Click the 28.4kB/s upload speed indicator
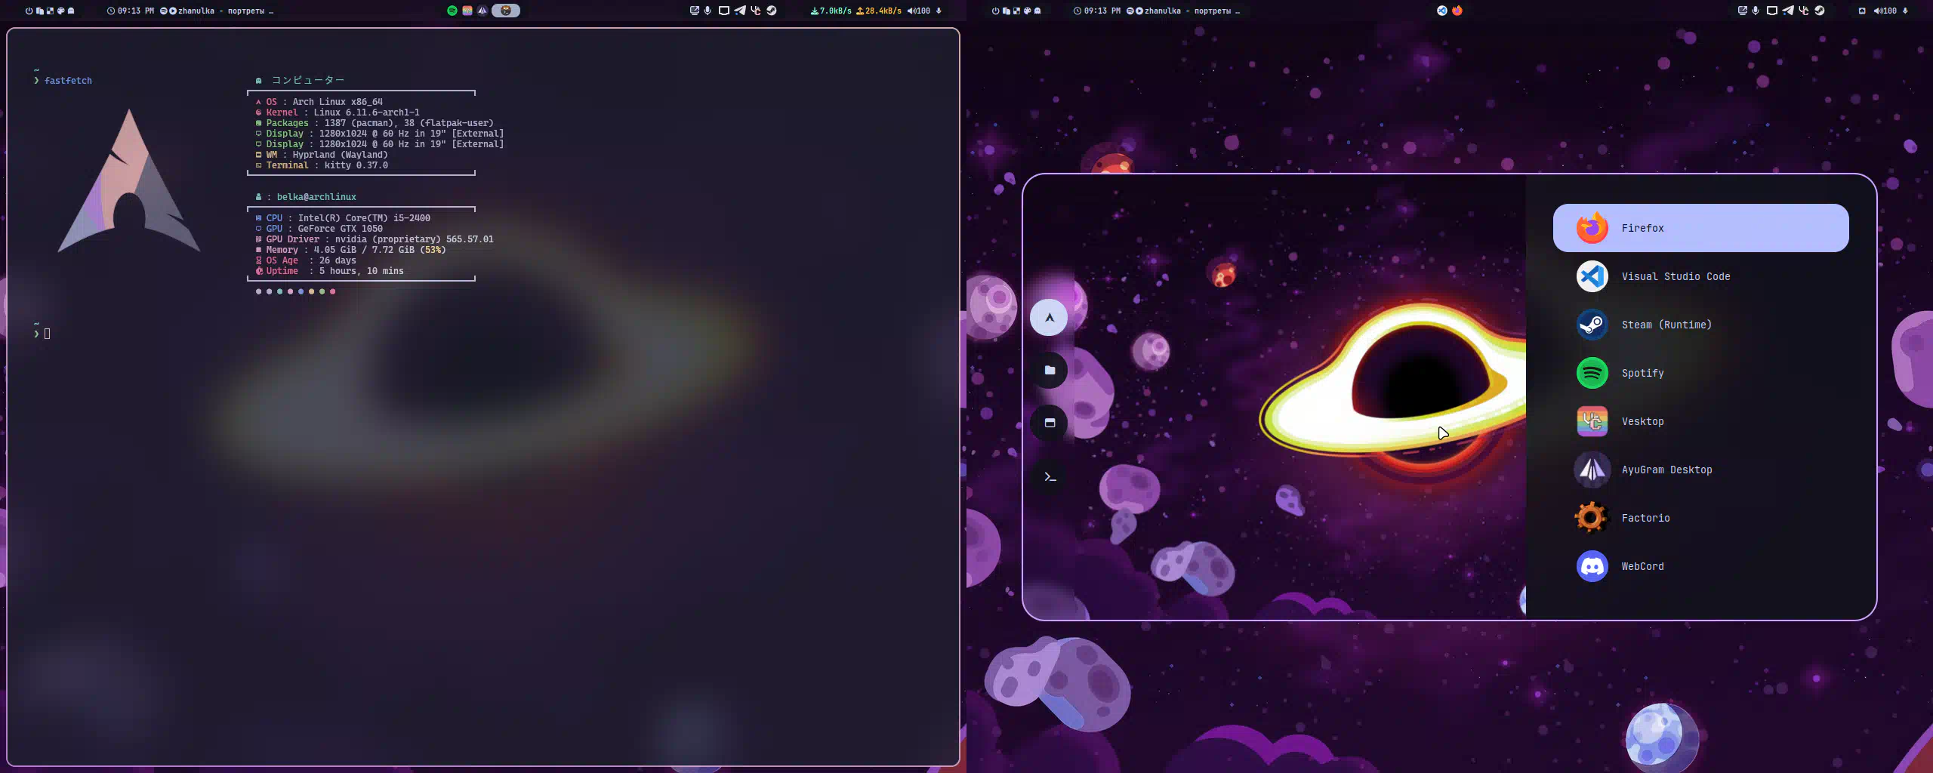This screenshot has height=773, width=1933. tap(879, 11)
